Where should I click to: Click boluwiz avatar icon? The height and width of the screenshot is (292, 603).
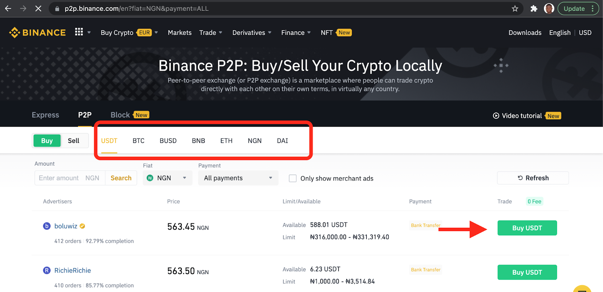pyautogui.click(x=47, y=226)
